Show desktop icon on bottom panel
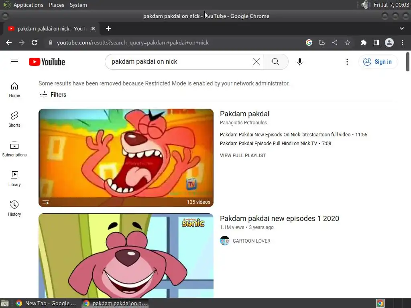The image size is (411, 308). pos(5,303)
